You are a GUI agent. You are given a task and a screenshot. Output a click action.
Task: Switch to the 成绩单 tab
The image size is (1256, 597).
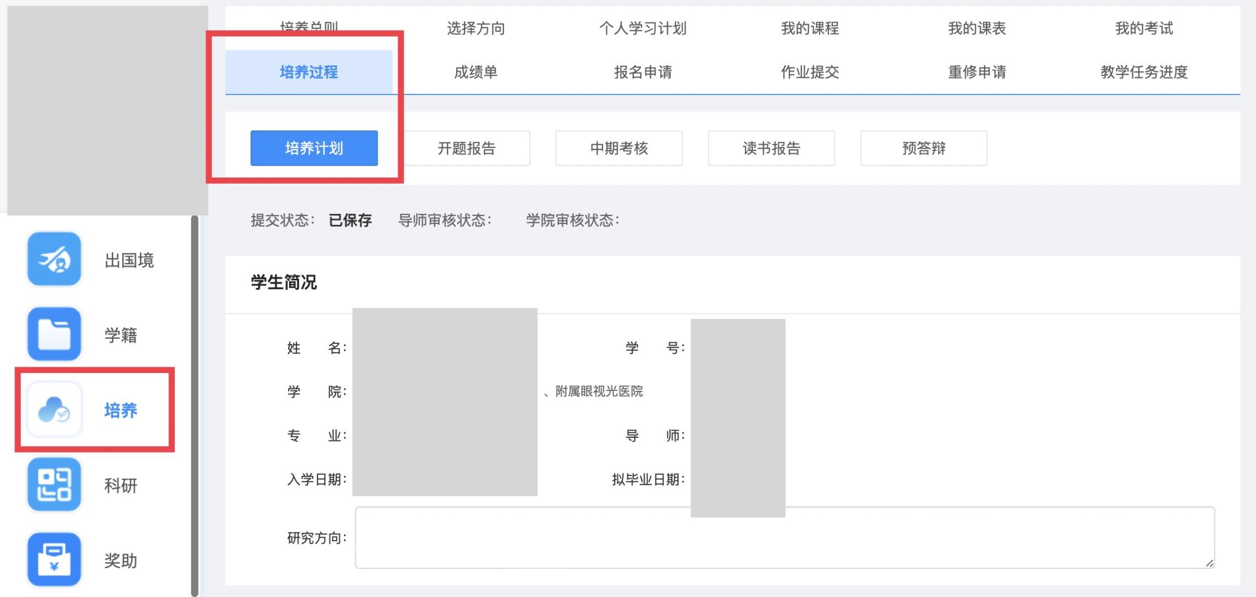[x=476, y=72]
